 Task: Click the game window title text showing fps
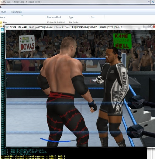(x=66, y=27)
